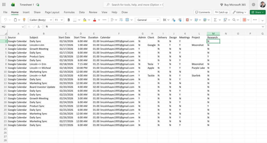The image size is (267, 143).
Task: Expand the borders dropdown arrow
Action: [x=79, y=20]
